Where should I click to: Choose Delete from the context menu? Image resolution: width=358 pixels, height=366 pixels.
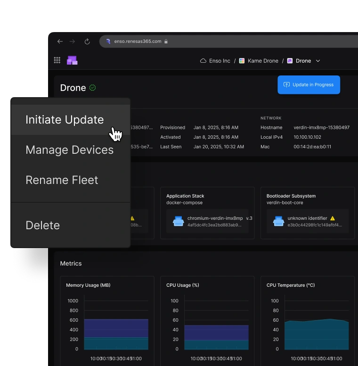point(42,225)
